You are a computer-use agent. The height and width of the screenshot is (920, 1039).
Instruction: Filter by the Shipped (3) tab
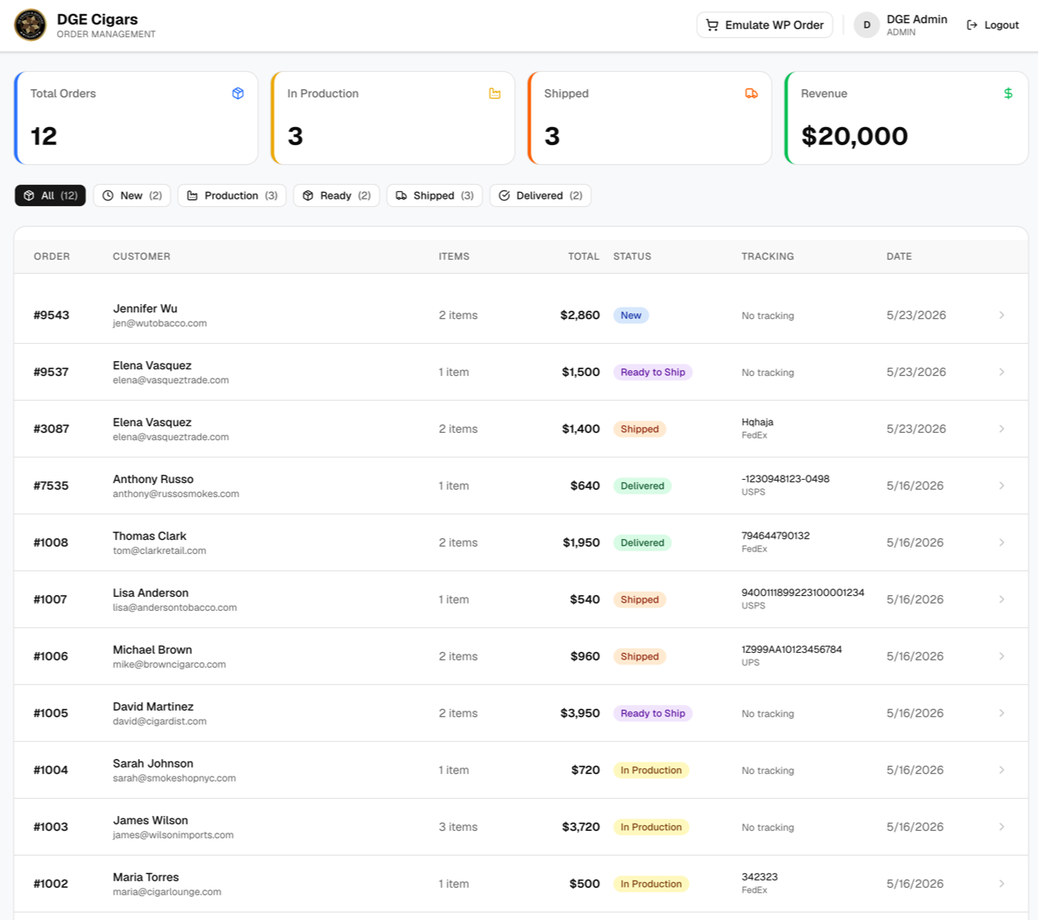tap(434, 195)
